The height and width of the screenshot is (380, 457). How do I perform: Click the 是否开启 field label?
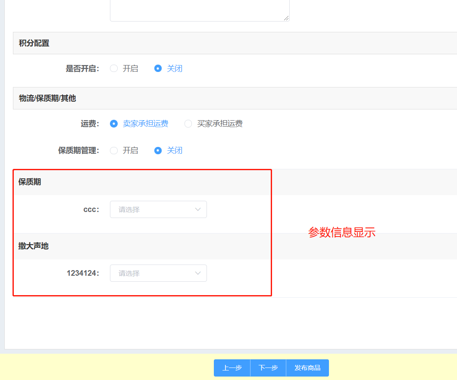[82, 69]
